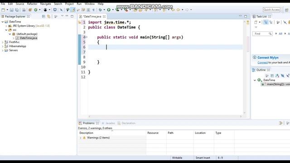The image size is (290, 163).
Task: Expand the FirstMvc project
Action: tap(3, 42)
